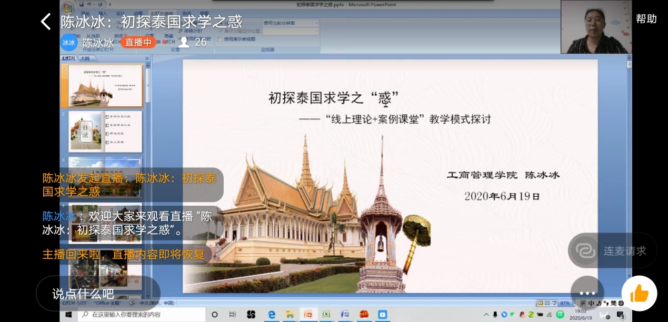This screenshot has height=322, width=668.
Task: Expand the system tray hidden icons chevron
Action: coord(486,315)
